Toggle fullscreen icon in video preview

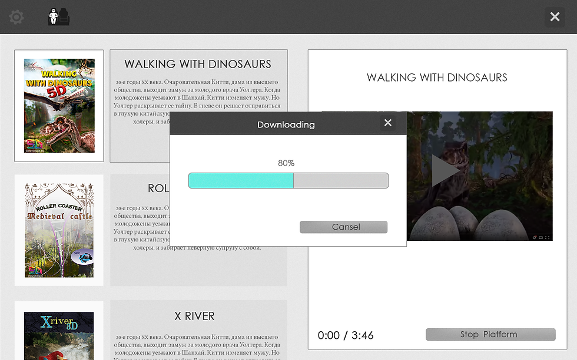tap(547, 237)
